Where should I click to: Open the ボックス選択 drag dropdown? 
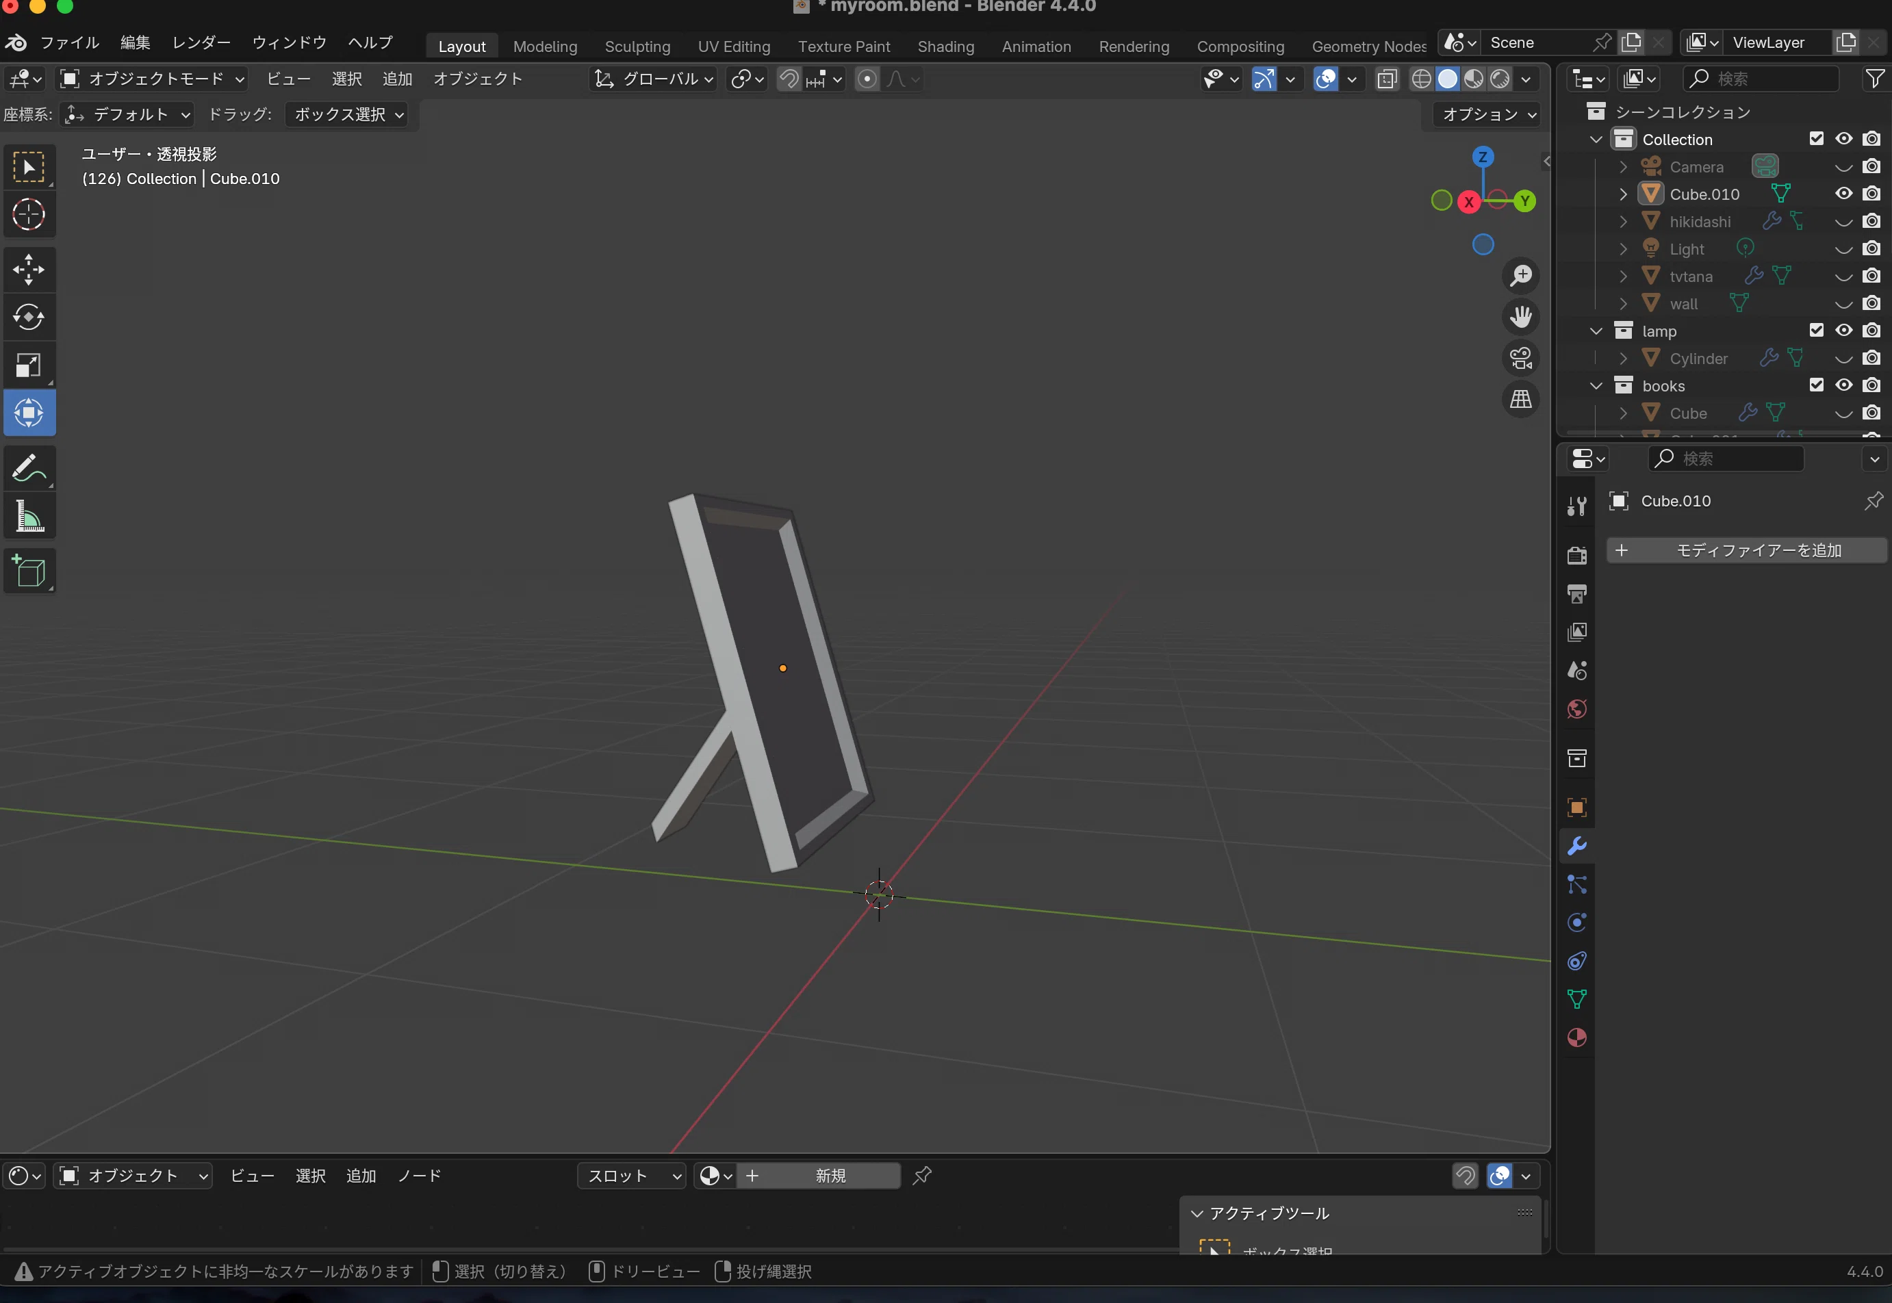(348, 115)
